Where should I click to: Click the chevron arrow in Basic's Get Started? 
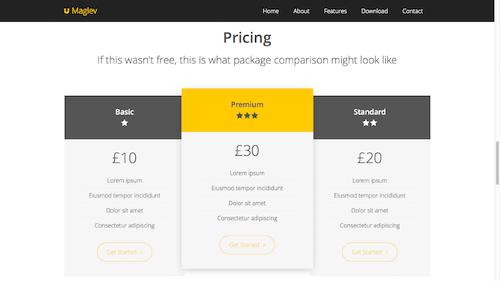(141, 253)
